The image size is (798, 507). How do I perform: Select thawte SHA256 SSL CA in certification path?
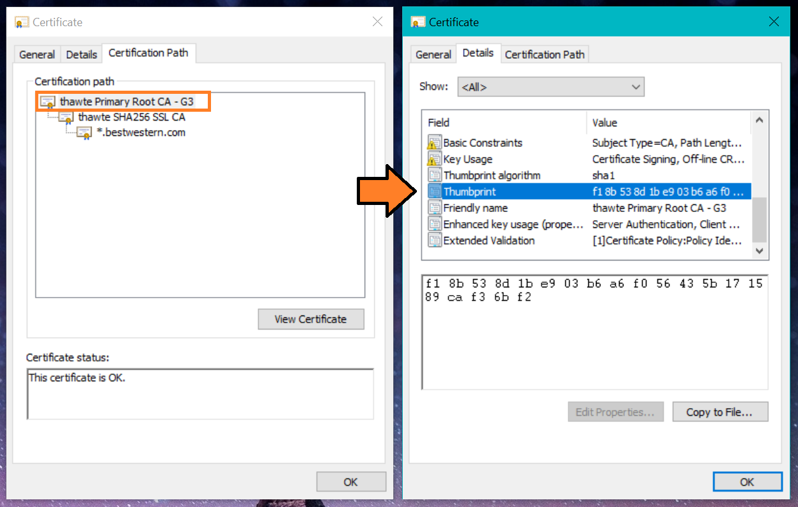click(x=132, y=117)
